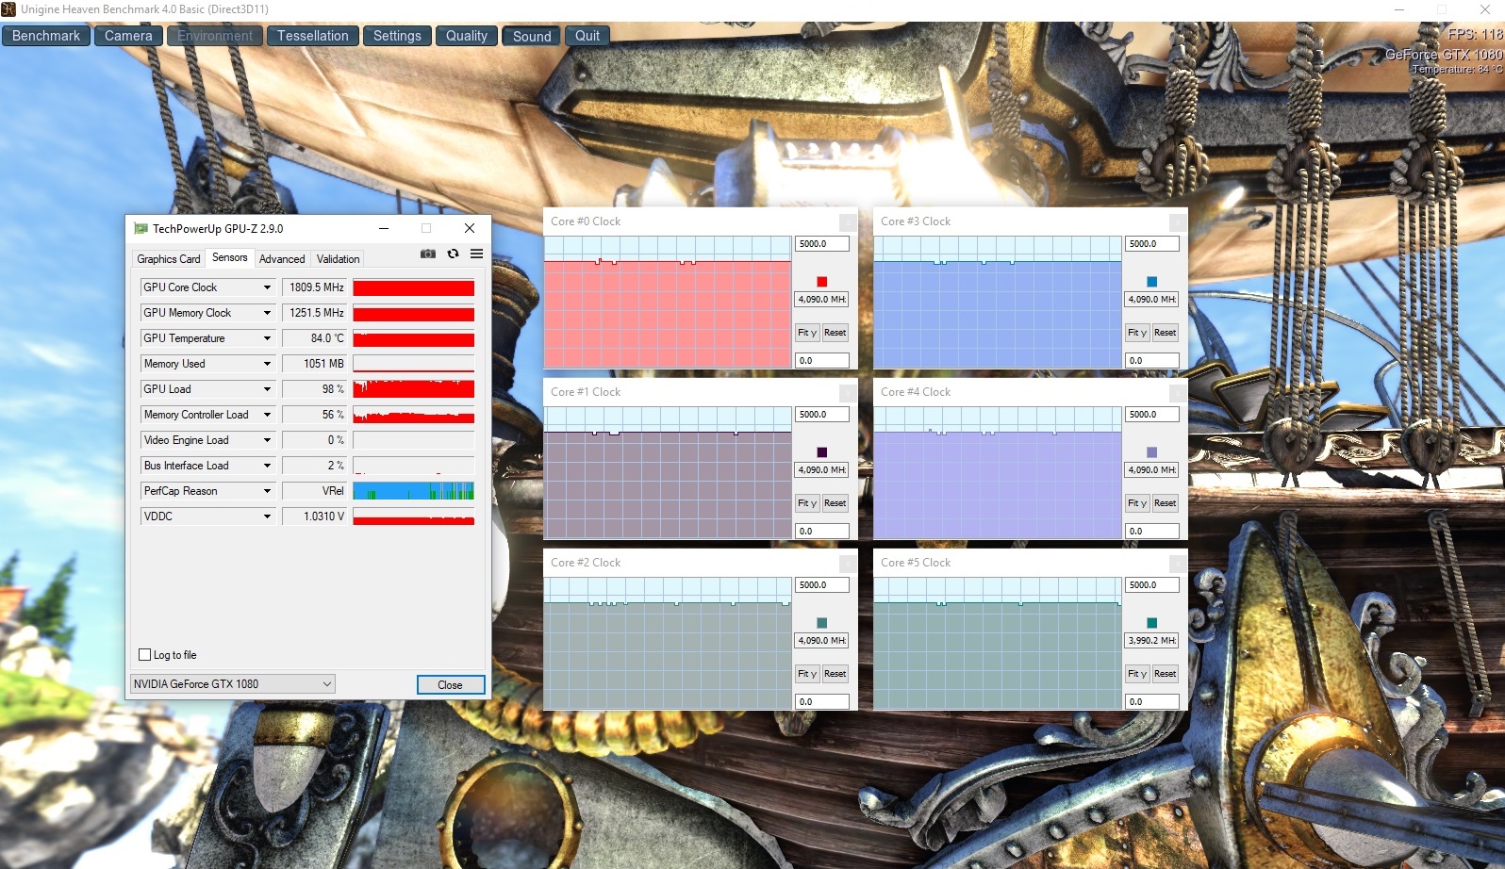Open the Settings menu in Heaven
Screen dimensions: 1505x869
(397, 36)
